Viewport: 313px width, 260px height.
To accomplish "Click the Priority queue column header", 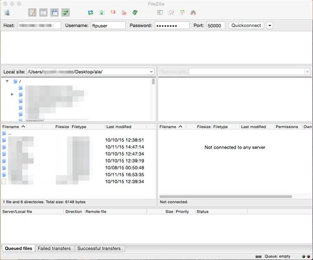I will coord(185,211).
